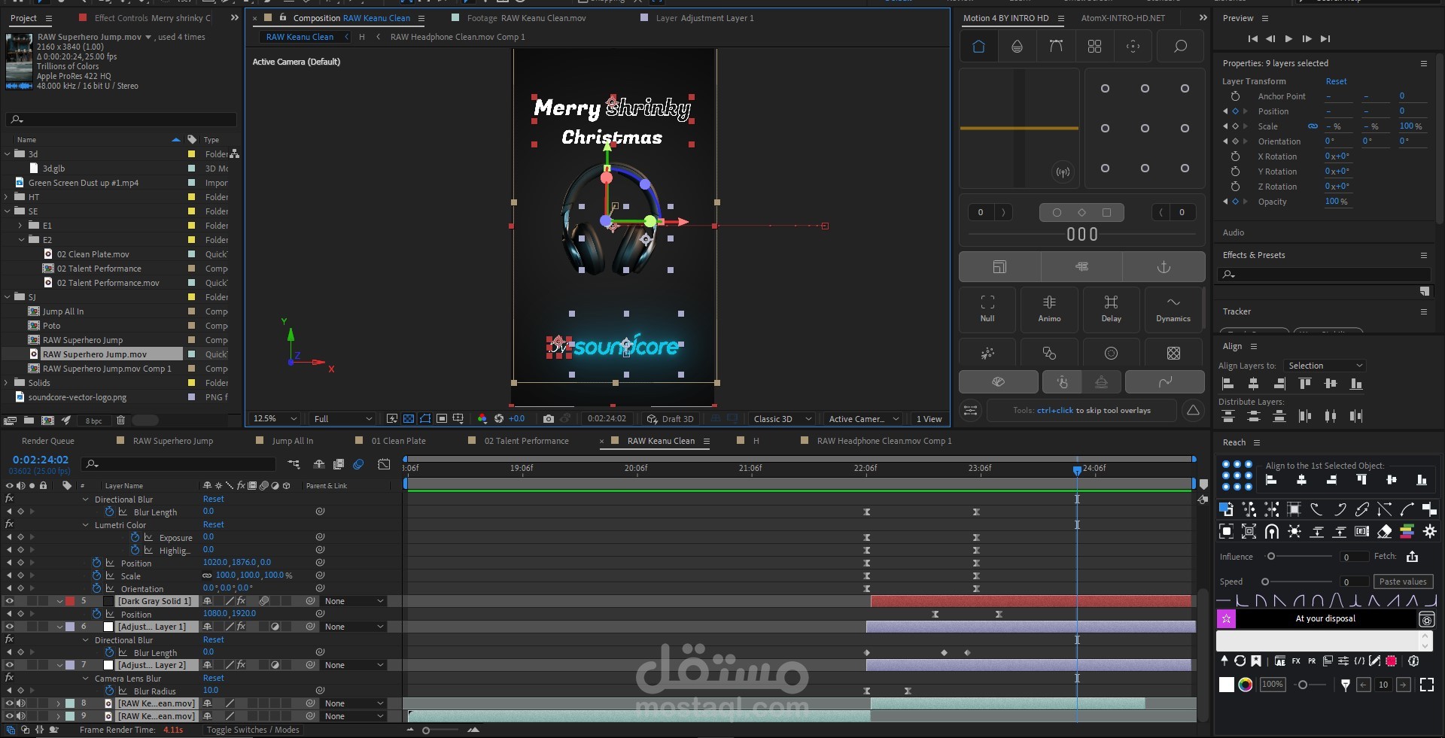The height and width of the screenshot is (738, 1445).
Task: Click the Reach eraser tool icon
Action: coord(1384,532)
